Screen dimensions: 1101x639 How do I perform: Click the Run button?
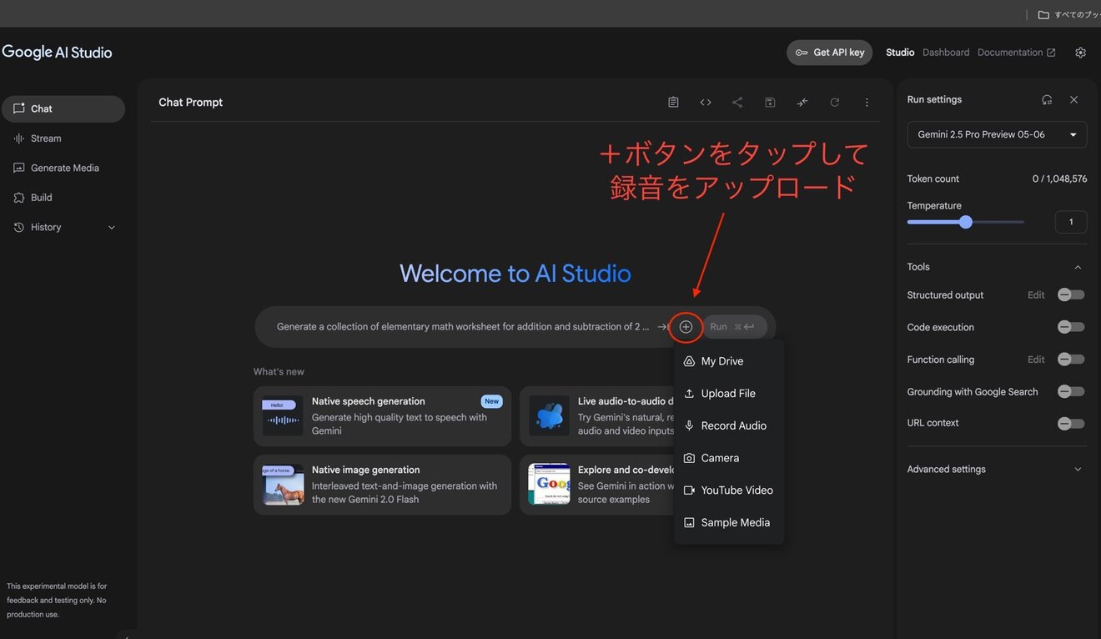[x=735, y=327]
